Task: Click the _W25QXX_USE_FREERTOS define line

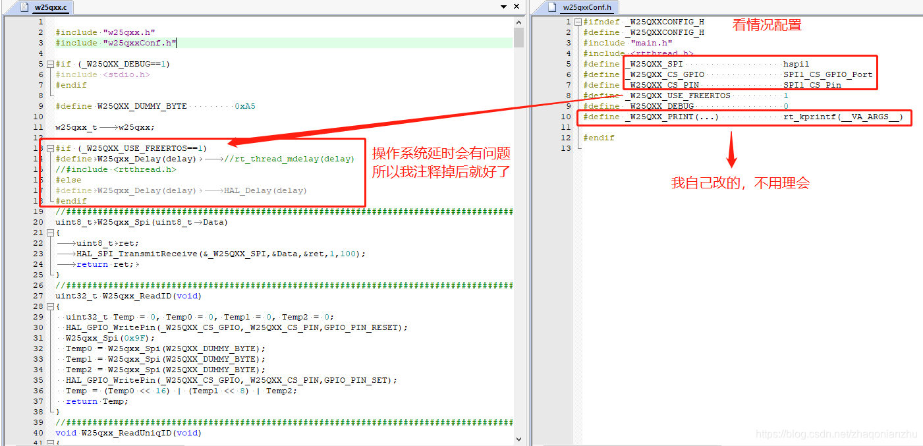Action: (x=686, y=96)
